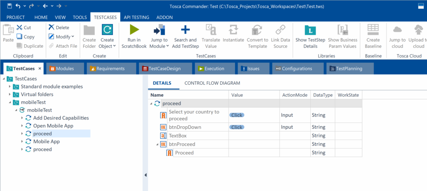Image resolution: width=427 pixels, height=191 pixels.
Task: Cut the selected item
Action: click(x=24, y=27)
